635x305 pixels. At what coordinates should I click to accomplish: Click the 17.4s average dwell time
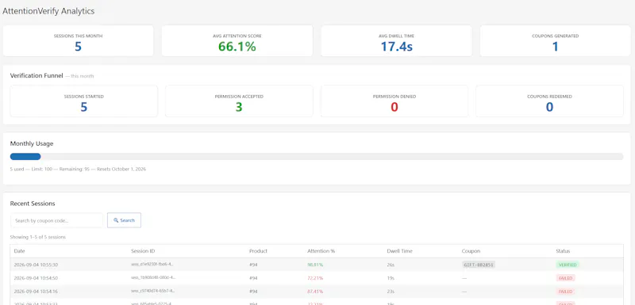(x=396, y=47)
